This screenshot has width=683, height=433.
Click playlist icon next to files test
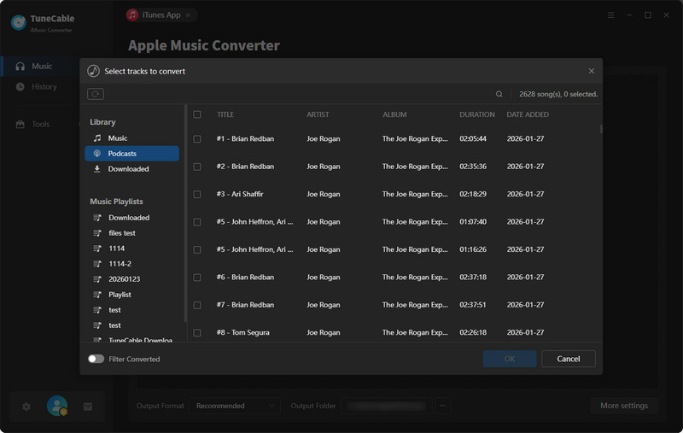tap(97, 233)
